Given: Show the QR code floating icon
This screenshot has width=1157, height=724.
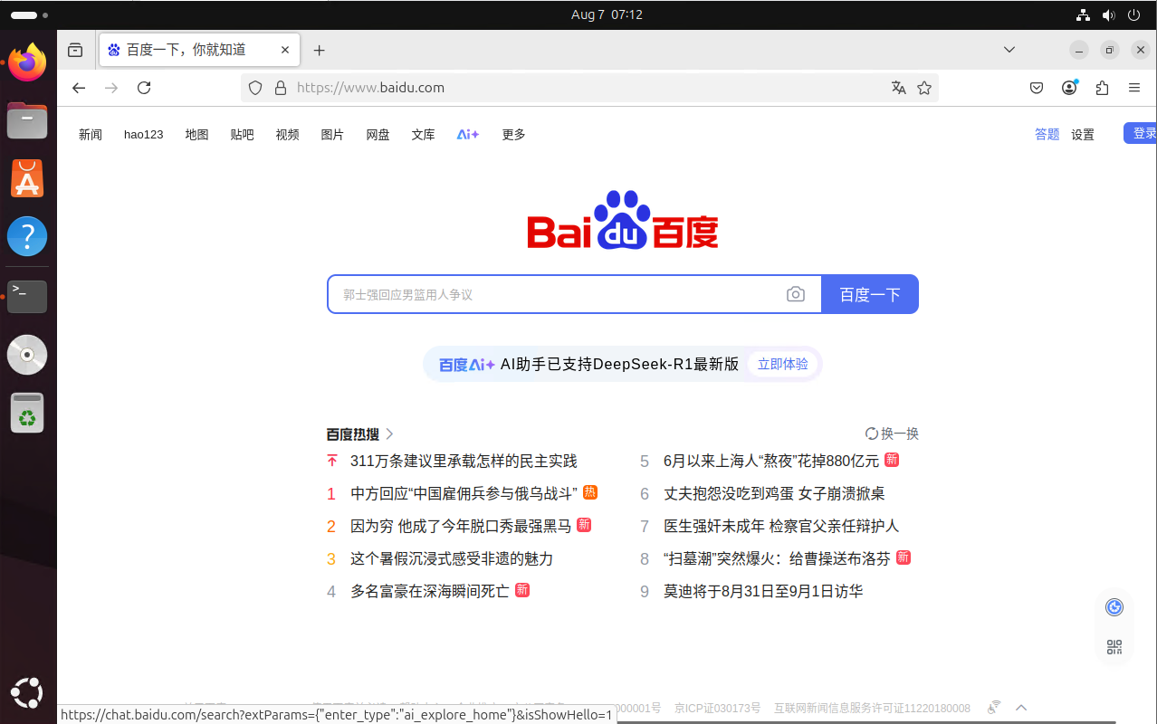Looking at the screenshot, I should (x=1114, y=647).
